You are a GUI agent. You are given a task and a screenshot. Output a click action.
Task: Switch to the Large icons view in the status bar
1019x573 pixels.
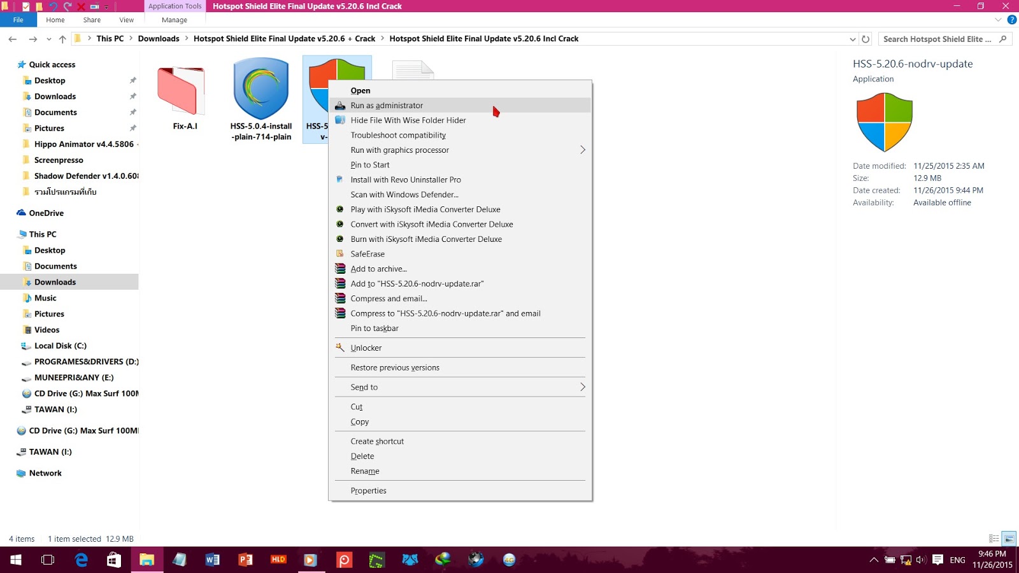click(x=1009, y=539)
